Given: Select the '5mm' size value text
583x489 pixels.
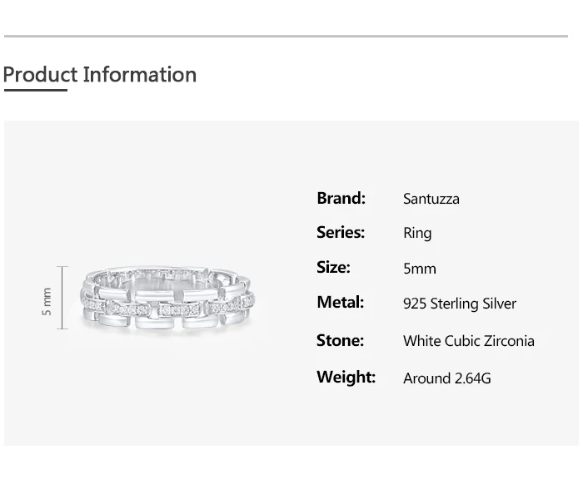Looking at the screenshot, I should (x=420, y=269).
